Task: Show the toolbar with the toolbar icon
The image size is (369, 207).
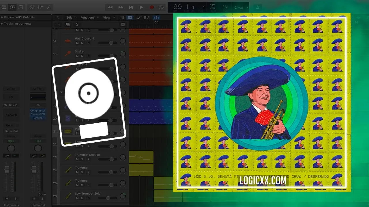Action: [x=21, y=7]
